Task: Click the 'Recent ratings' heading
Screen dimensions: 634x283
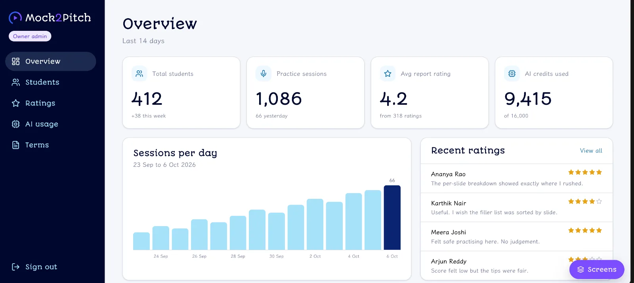Action: (x=468, y=151)
